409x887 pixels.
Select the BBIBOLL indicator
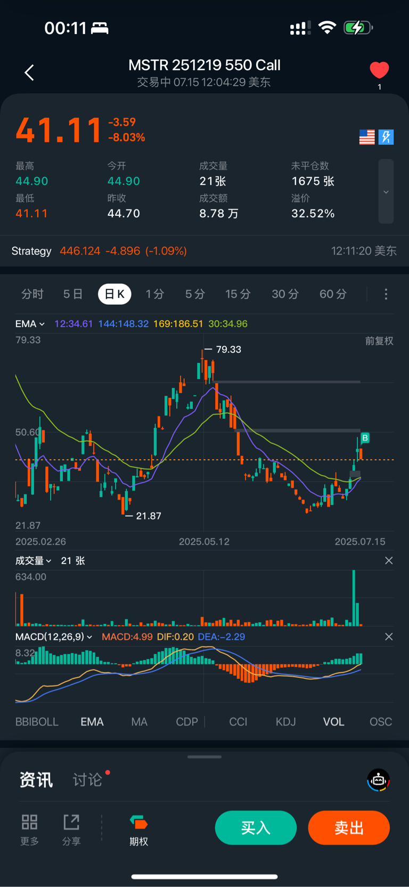[37, 722]
